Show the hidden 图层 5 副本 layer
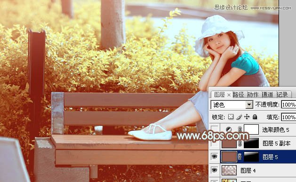 click(x=215, y=144)
